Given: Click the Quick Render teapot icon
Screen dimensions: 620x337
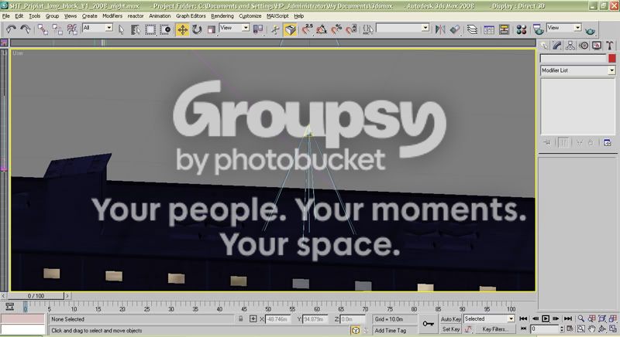Looking at the screenshot, I should [590, 30].
